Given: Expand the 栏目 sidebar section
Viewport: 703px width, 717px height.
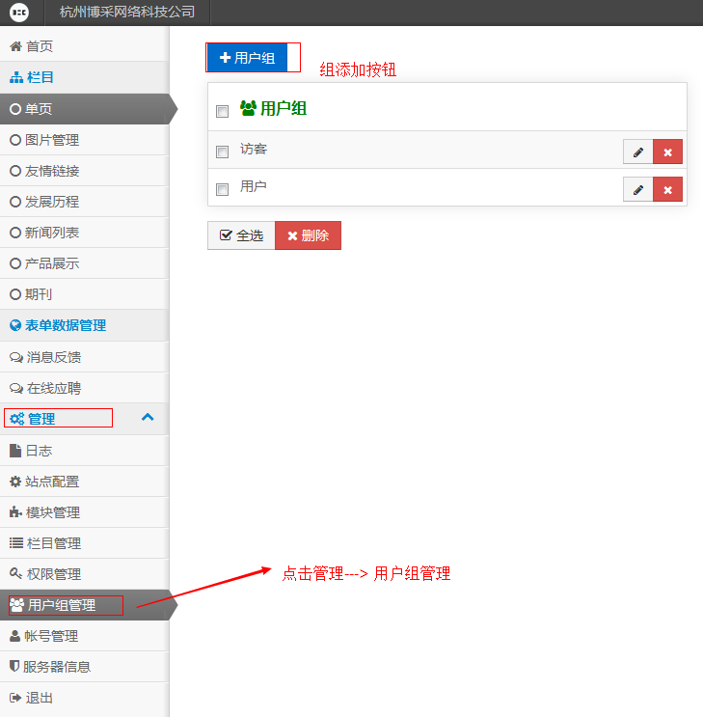Looking at the screenshot, I should click(x=40, y=77).
